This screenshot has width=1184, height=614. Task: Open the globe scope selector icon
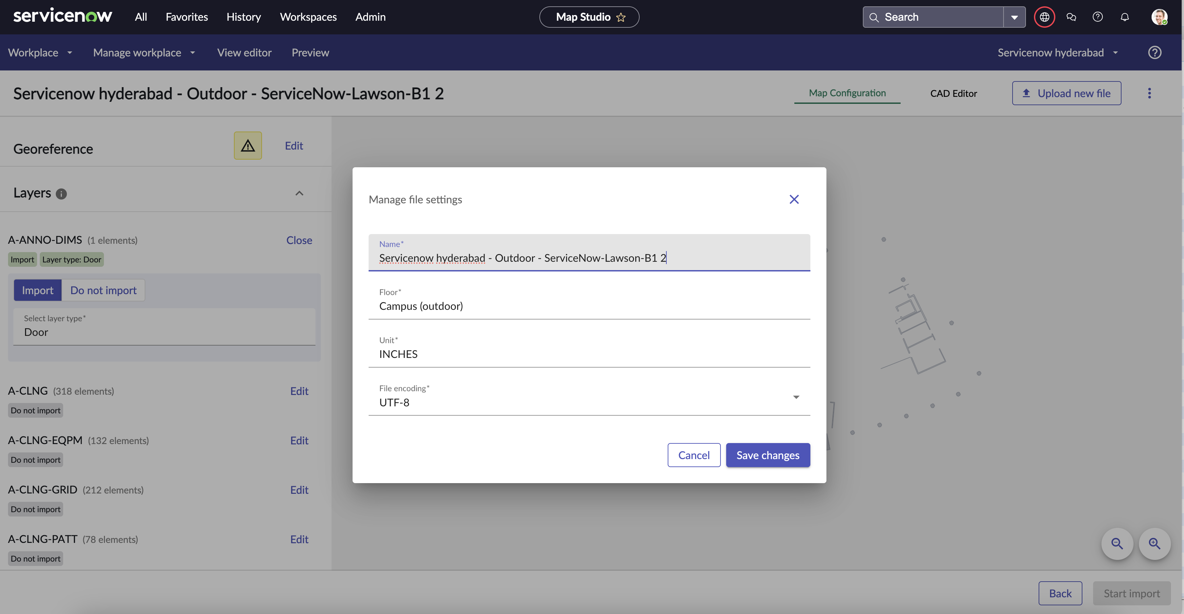point(1044,17)
